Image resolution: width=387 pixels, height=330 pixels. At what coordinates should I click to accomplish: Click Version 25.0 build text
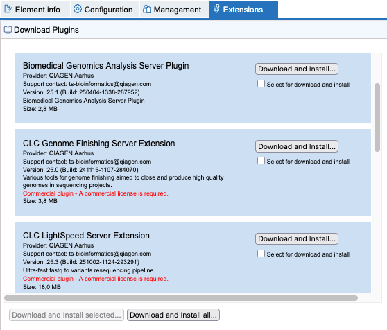pyautogui.click(x=80, y=170)
